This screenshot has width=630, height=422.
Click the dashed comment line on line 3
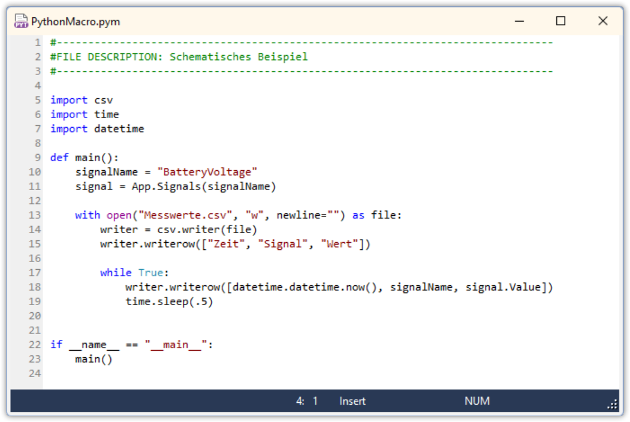pos(302,71)
